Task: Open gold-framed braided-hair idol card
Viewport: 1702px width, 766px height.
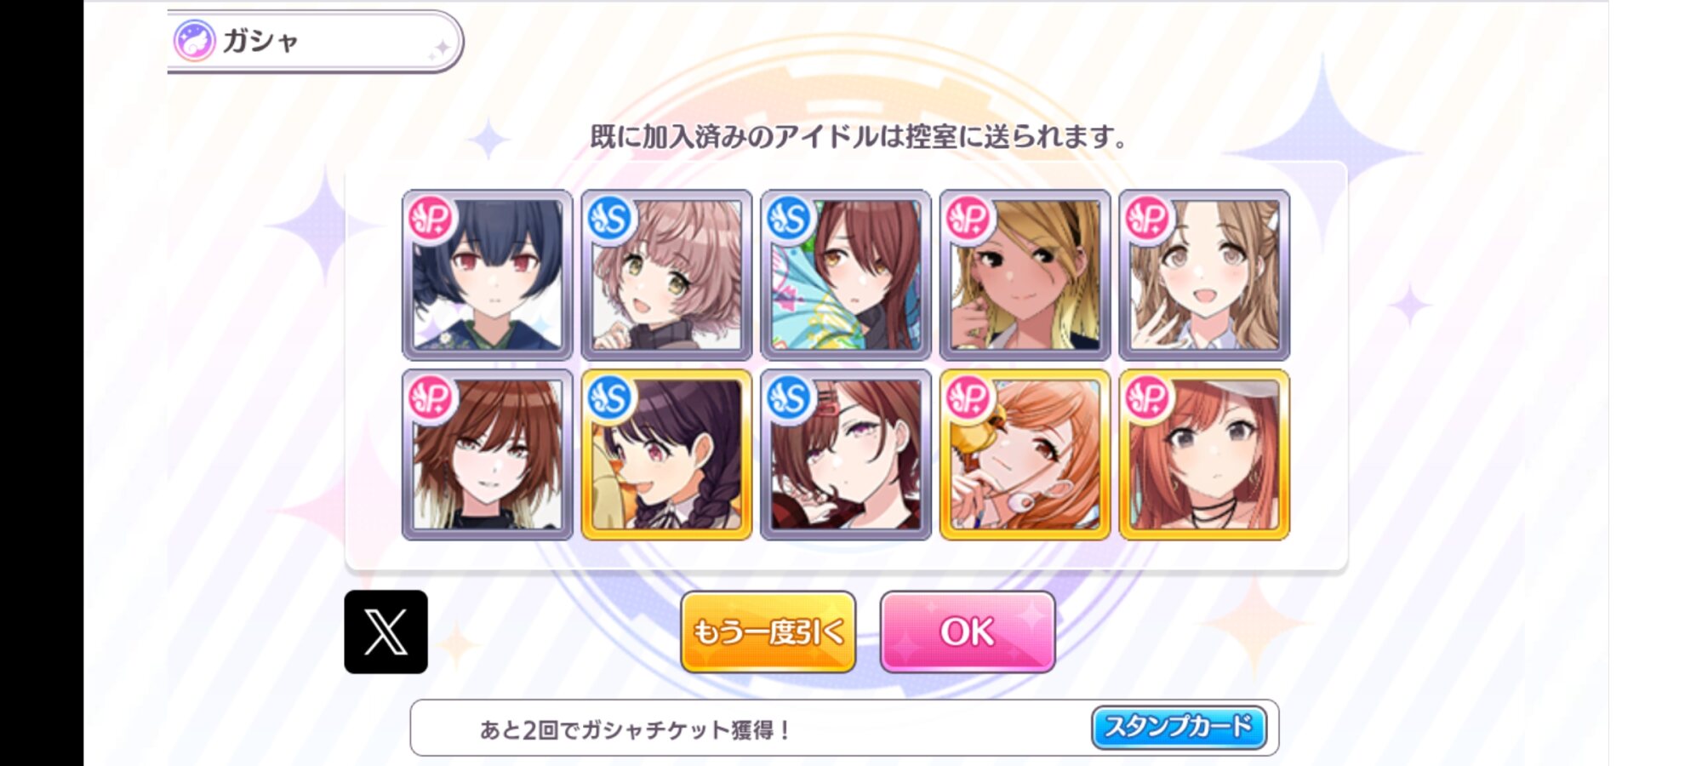Action: tap(666, 454)
